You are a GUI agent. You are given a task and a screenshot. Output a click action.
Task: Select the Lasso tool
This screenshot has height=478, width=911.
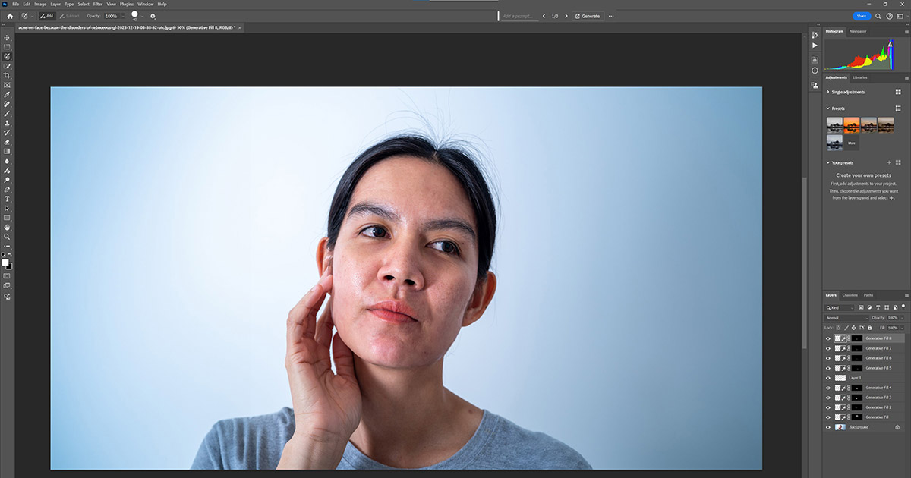pyautogui.click(x=7, y=55)
